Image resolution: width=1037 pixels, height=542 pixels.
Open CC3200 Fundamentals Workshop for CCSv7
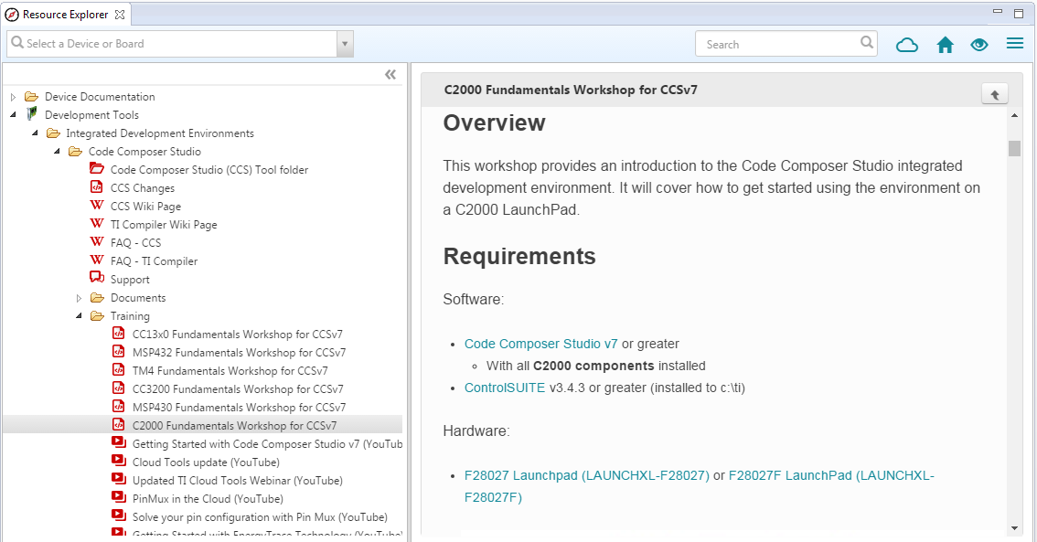[x=238, y=389]
